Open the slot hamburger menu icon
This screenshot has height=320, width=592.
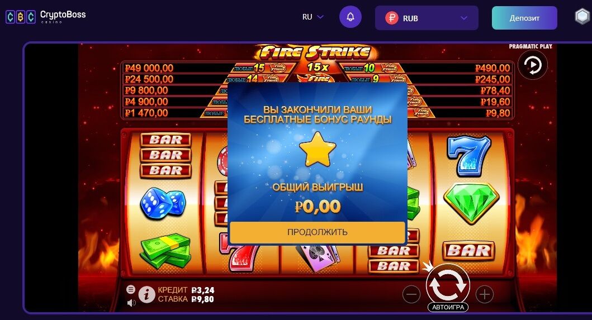131,289
